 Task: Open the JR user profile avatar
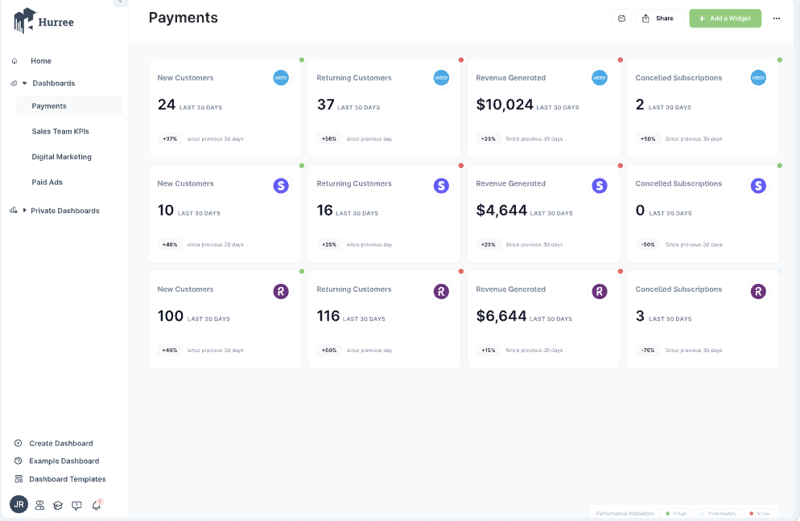tap(19, 504)
